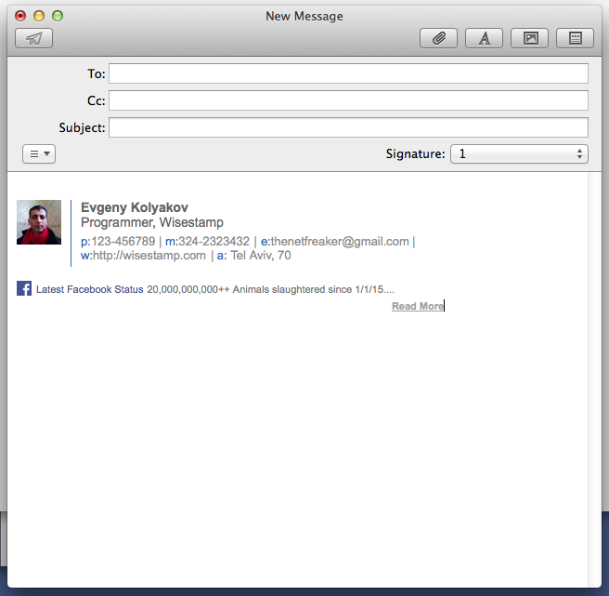Click the Animals slaughtered status text
The height and width of the screenshot is (596, 609).
tap(271, 289)
